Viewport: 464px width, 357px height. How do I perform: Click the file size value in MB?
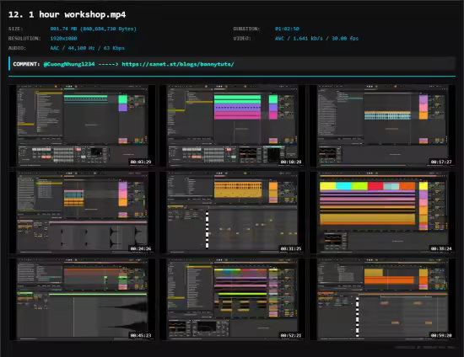pyautogui.click(x=93, y=29)
